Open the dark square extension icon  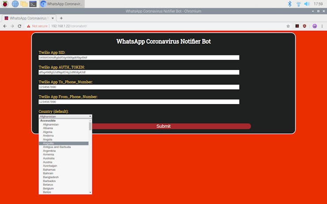(x=297, y=26)
